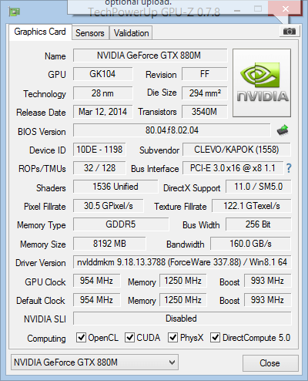Screen dimensions: 308x381
Task: Click the Name field GTX 880M
Action: (x=150, y=56)
